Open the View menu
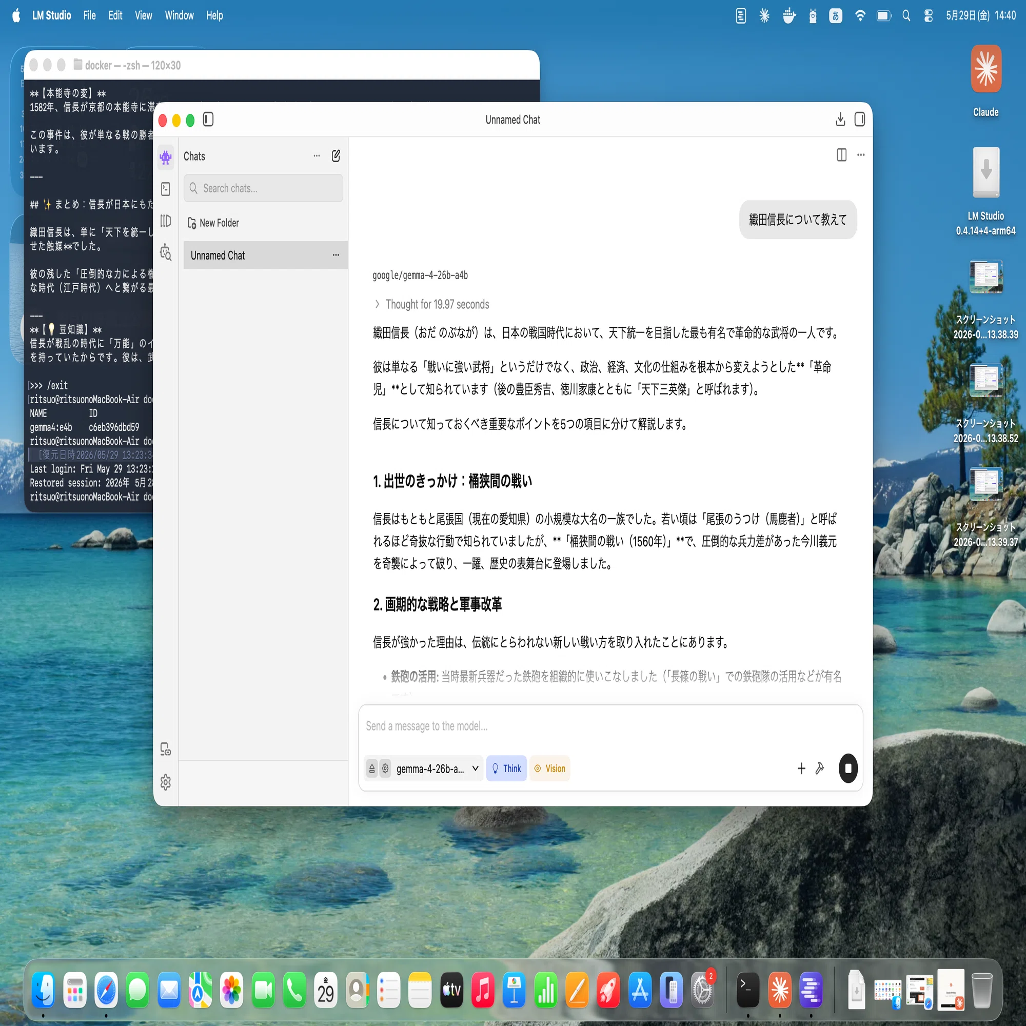Viewport: 1026px width, 1026px height. [x=144, y=15]
